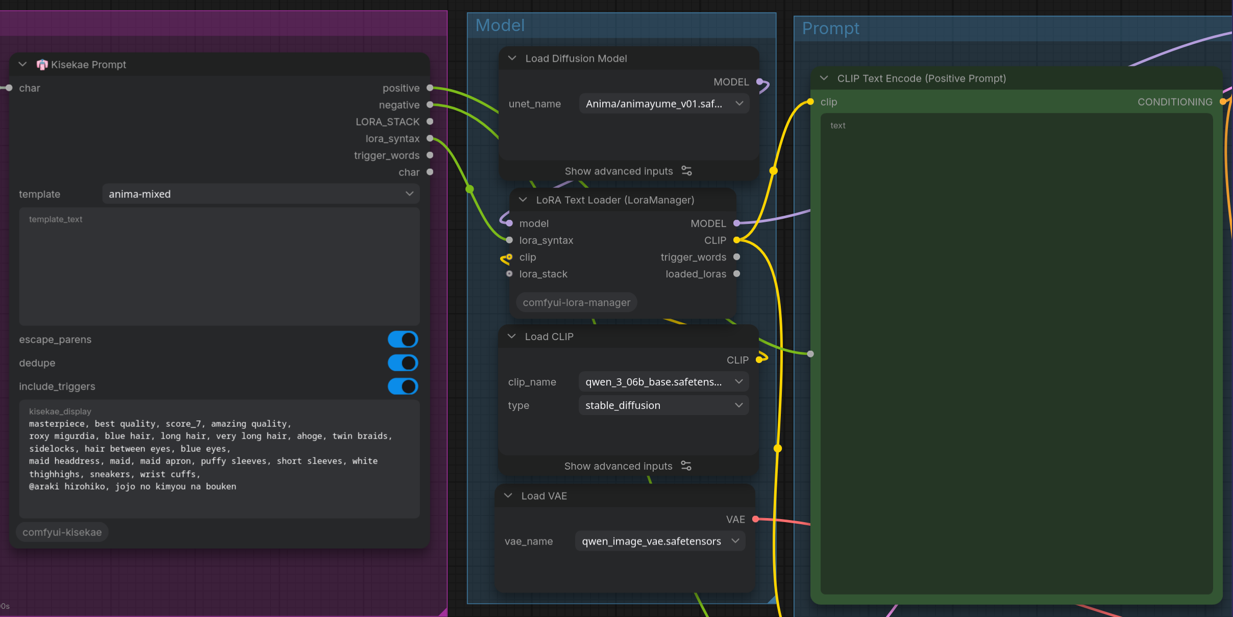
Task: Click the MODEL output socket of Load Diffusion Model
Action: [x=759, y=82]
